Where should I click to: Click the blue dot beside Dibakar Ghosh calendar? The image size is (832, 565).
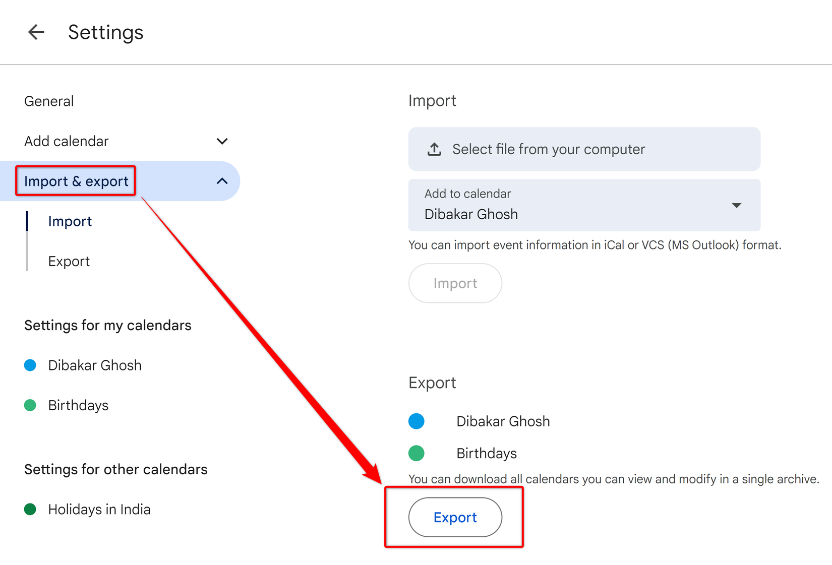(30, 365)
